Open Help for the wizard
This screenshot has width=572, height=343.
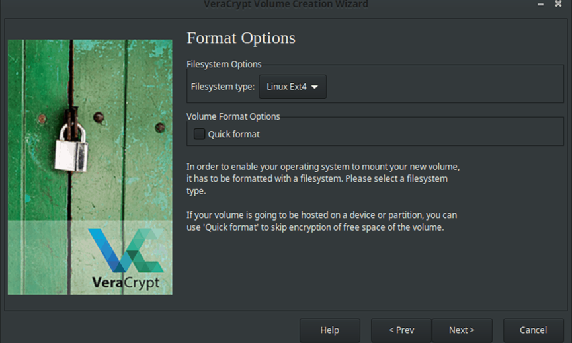click(330, 330)
